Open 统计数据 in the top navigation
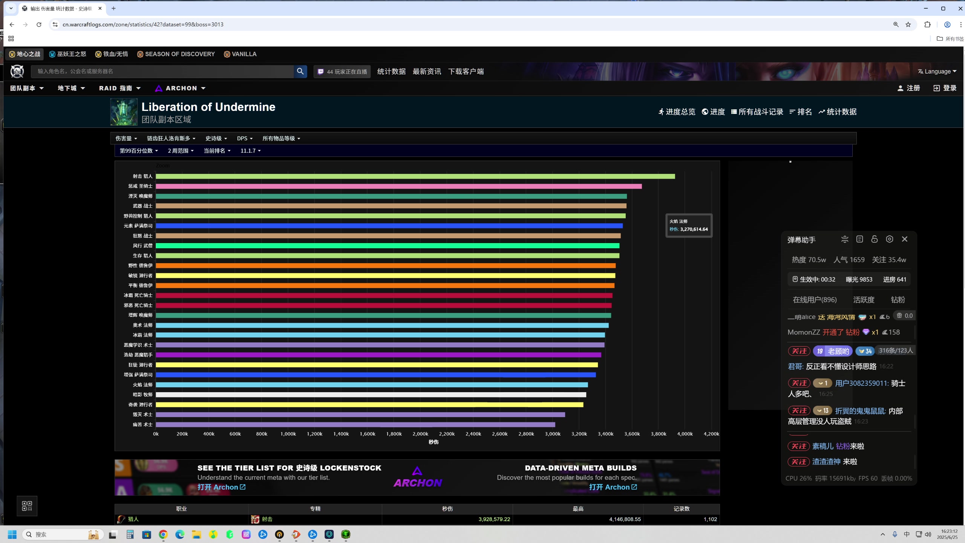The width and height of the screenshot is (965, 543). point(391,71)
